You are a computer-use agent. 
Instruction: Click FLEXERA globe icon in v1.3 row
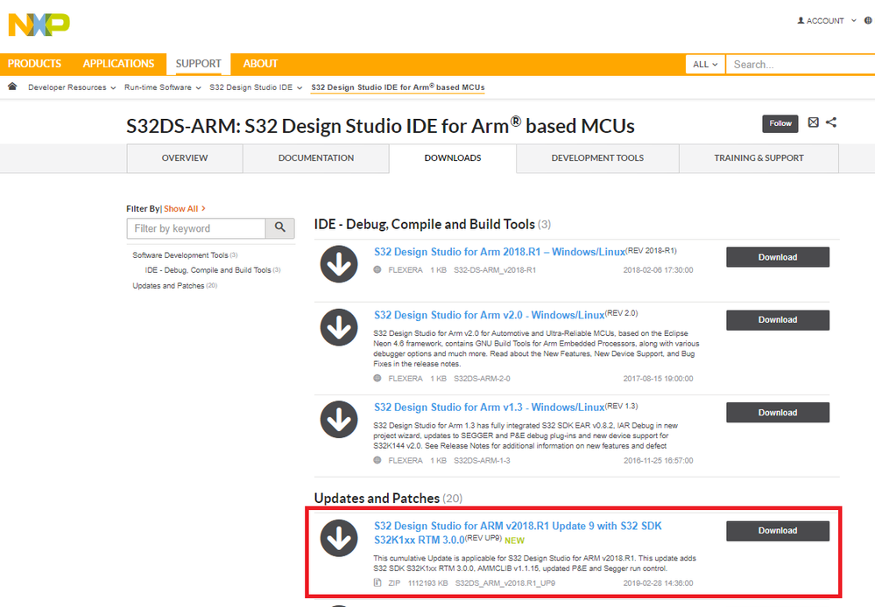378,460
